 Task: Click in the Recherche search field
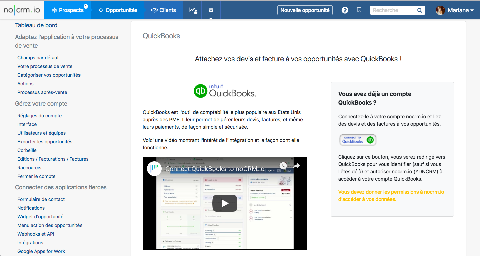coord(393,10)
